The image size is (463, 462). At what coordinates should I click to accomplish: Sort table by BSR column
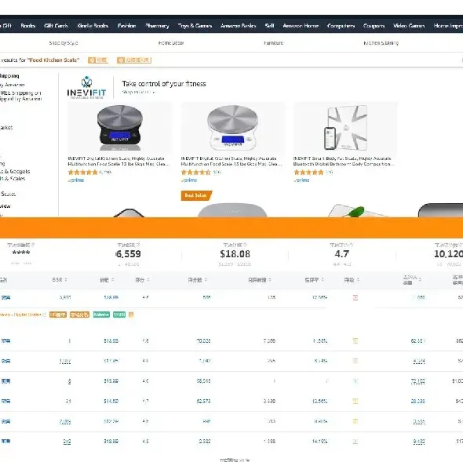click(x=60, y=279)
